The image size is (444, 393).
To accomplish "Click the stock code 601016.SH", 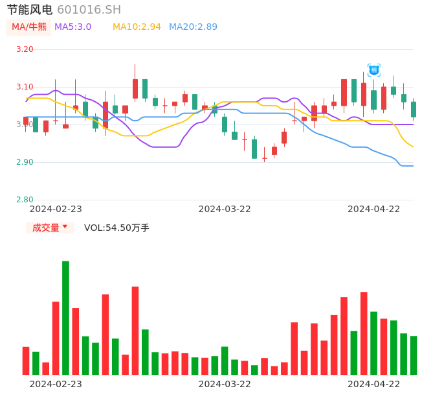I will (89, 10).
